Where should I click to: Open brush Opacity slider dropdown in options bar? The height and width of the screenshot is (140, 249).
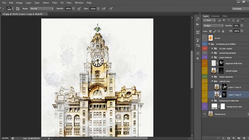pyautogui.click(x=74, y=9)
